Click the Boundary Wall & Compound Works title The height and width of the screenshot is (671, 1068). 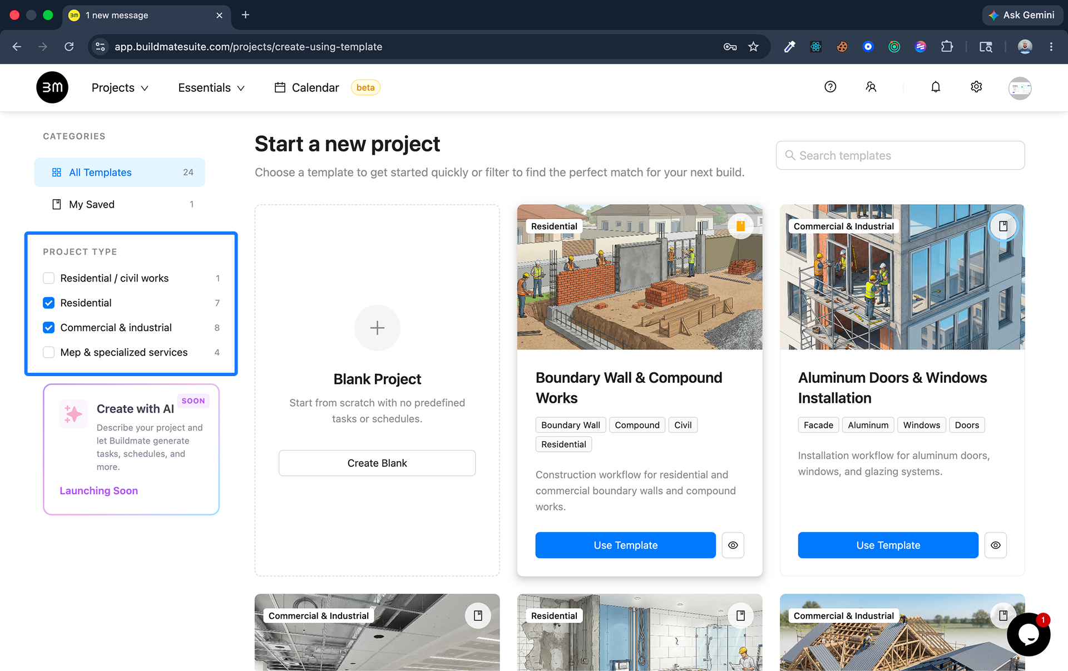coord(629,388)
